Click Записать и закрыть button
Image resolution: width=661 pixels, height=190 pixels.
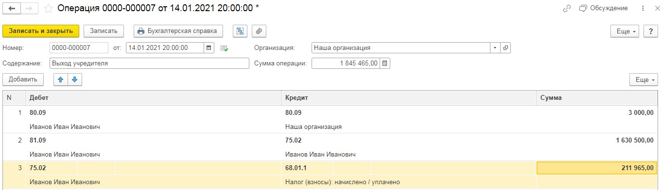[x=41, y=31]
